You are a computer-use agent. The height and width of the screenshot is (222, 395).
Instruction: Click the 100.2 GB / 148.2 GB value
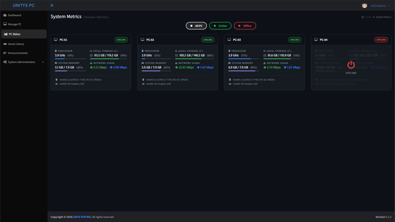192,55
